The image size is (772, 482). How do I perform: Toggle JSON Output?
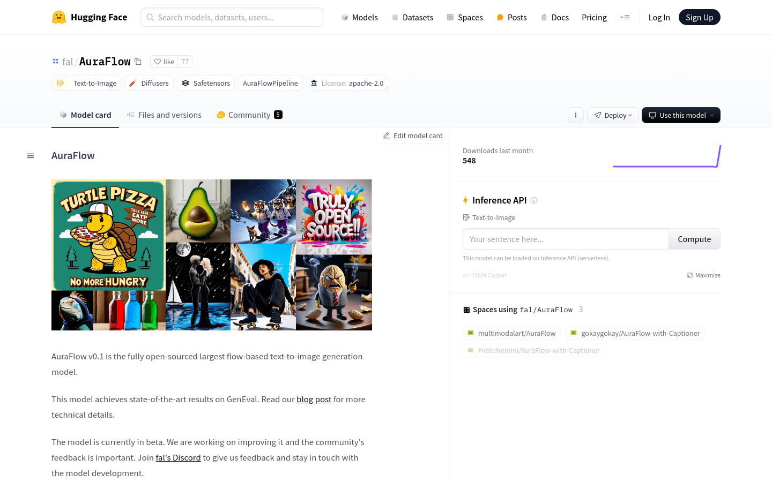(485, 275)
